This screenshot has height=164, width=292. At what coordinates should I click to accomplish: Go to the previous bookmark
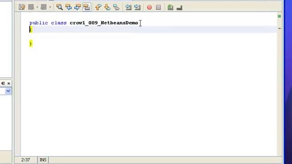(x=99, y=7)
